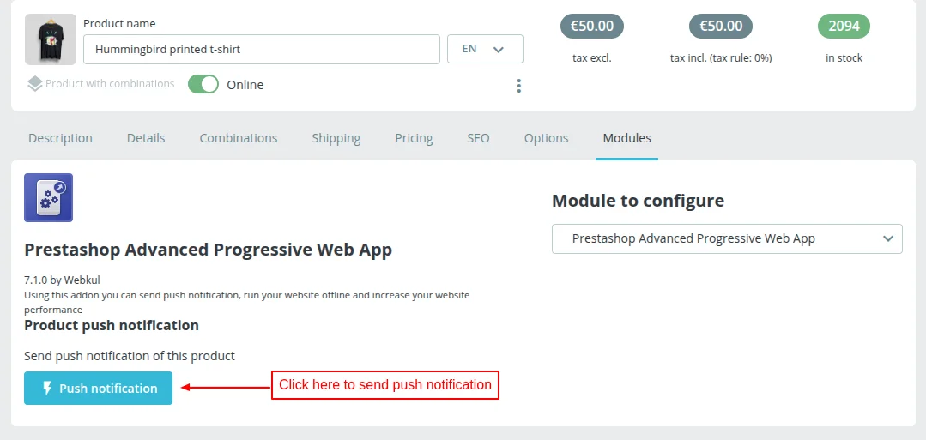The width and height of the screenshot is (926, 440).
Task: Click the product combinations layers icon
Action: [34, 84]
